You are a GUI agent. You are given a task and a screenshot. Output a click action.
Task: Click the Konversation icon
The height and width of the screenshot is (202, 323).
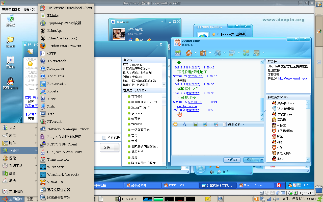(43, 84)
